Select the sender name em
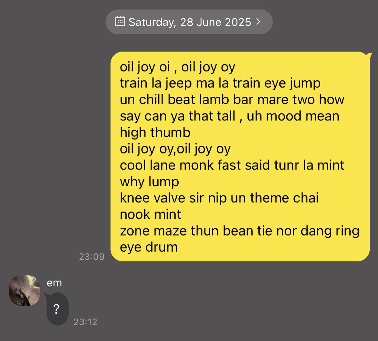378x341 pixels. 54,283
